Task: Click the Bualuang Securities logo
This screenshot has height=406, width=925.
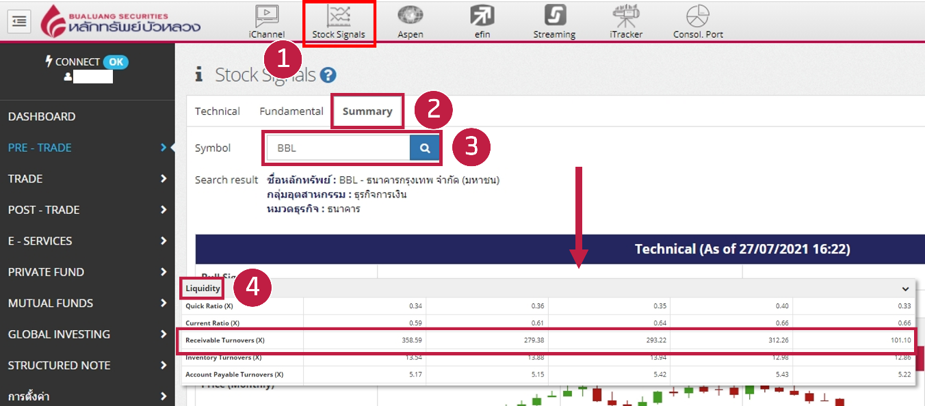Action: pos(120,21)
